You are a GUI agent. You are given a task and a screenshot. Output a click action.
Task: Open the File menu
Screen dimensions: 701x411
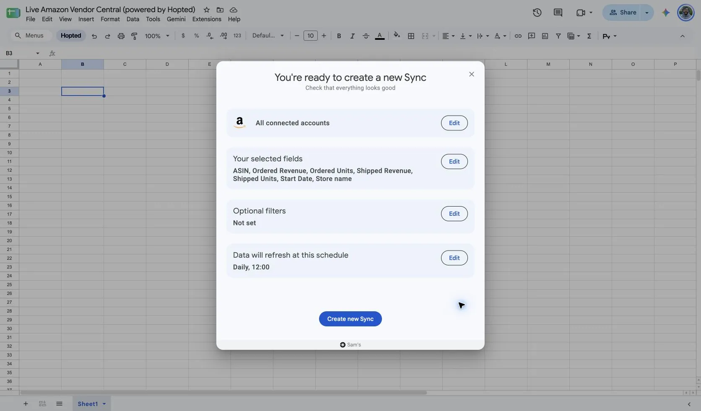31,19
